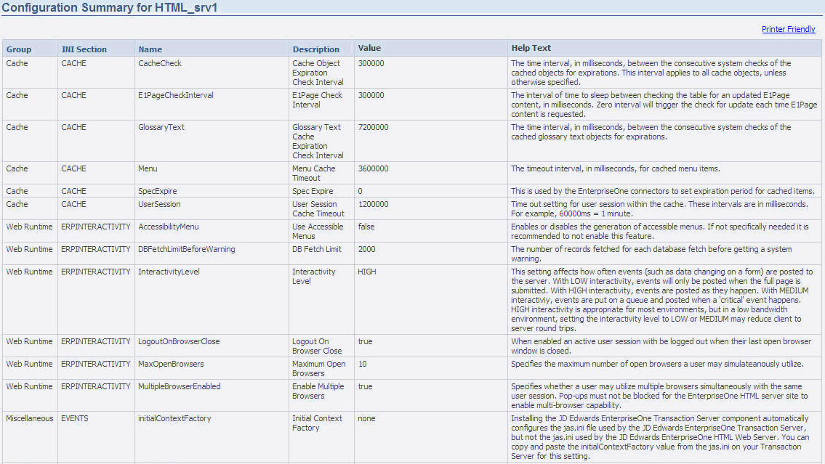Click the Menu Cache Timeout description

pos(313,174)
